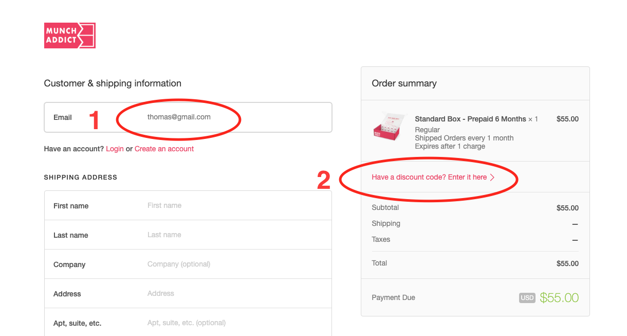Focus the Apt, suite, etc. field

[188, 323]
